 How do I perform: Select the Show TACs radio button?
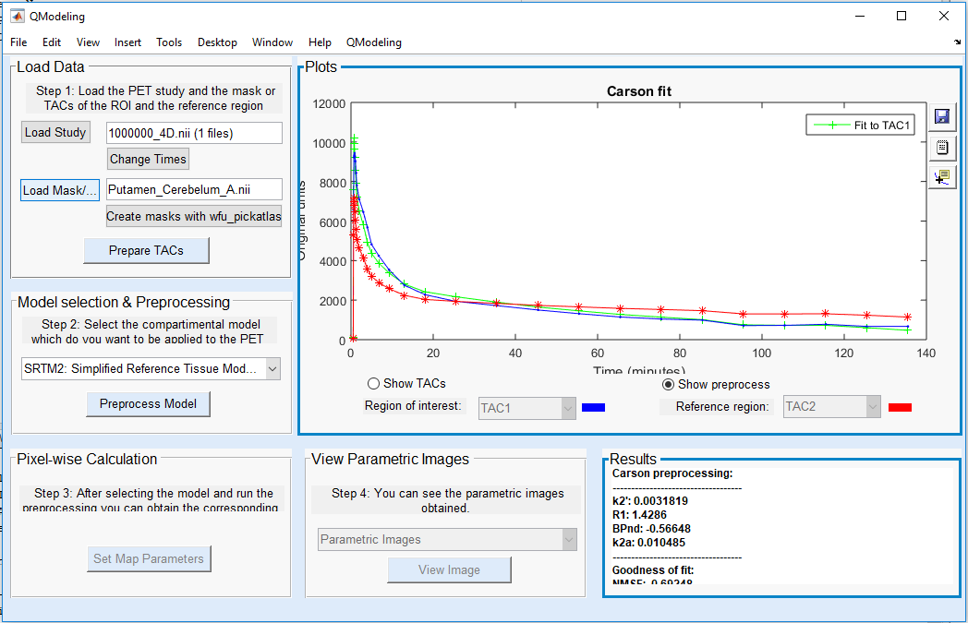click(374, 384)
